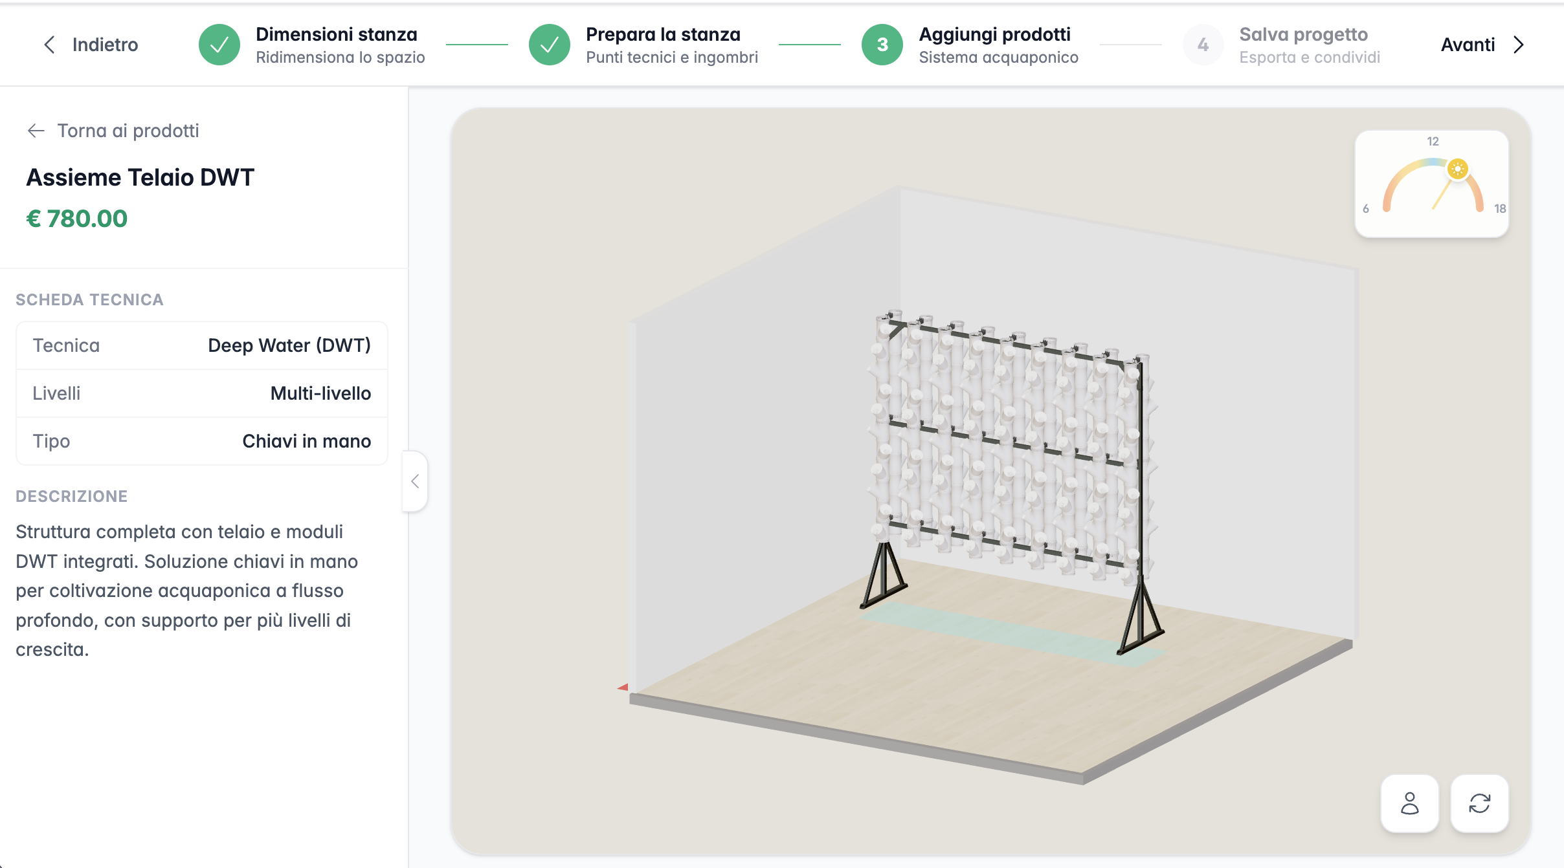
Task: Click the person view icon button
Action: pos(1409,803)
